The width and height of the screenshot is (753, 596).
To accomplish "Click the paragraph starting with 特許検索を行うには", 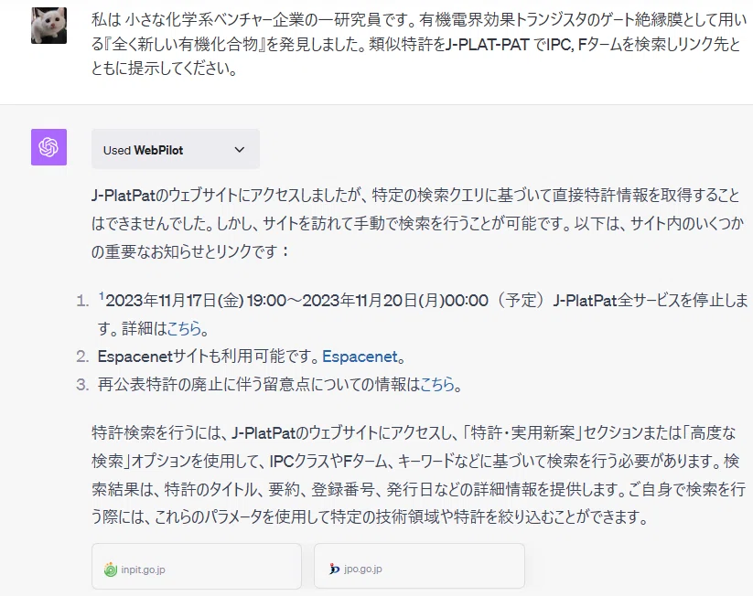I will click(418, 475).
